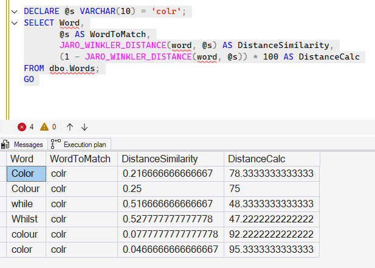375x268 pixels.
Task: Click the Execution plan diagram icon
Action: point(55,144)
